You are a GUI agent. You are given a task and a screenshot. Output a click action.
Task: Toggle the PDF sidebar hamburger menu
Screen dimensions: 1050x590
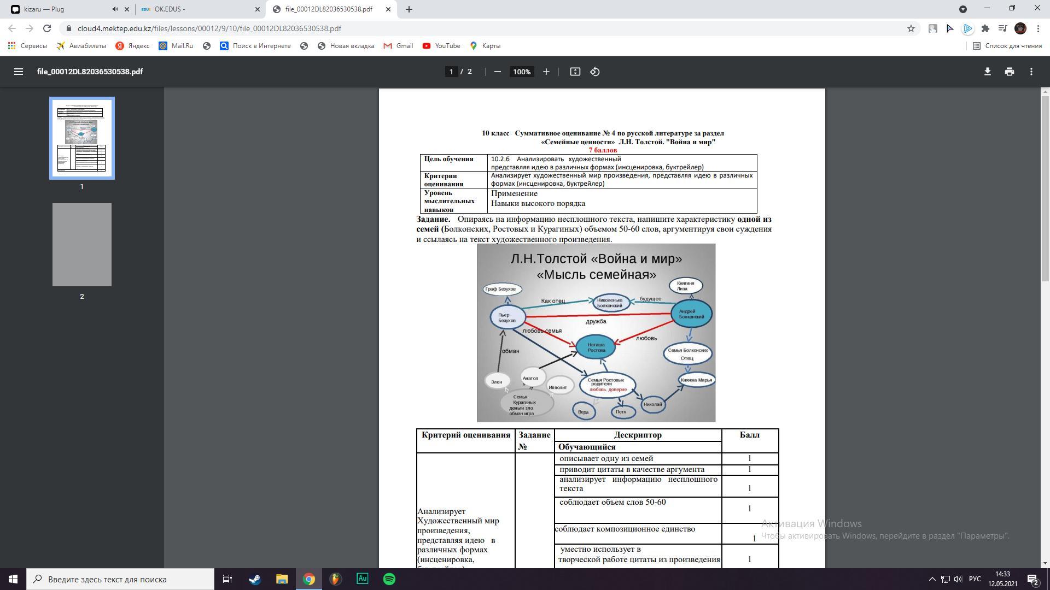pos(18,72)
